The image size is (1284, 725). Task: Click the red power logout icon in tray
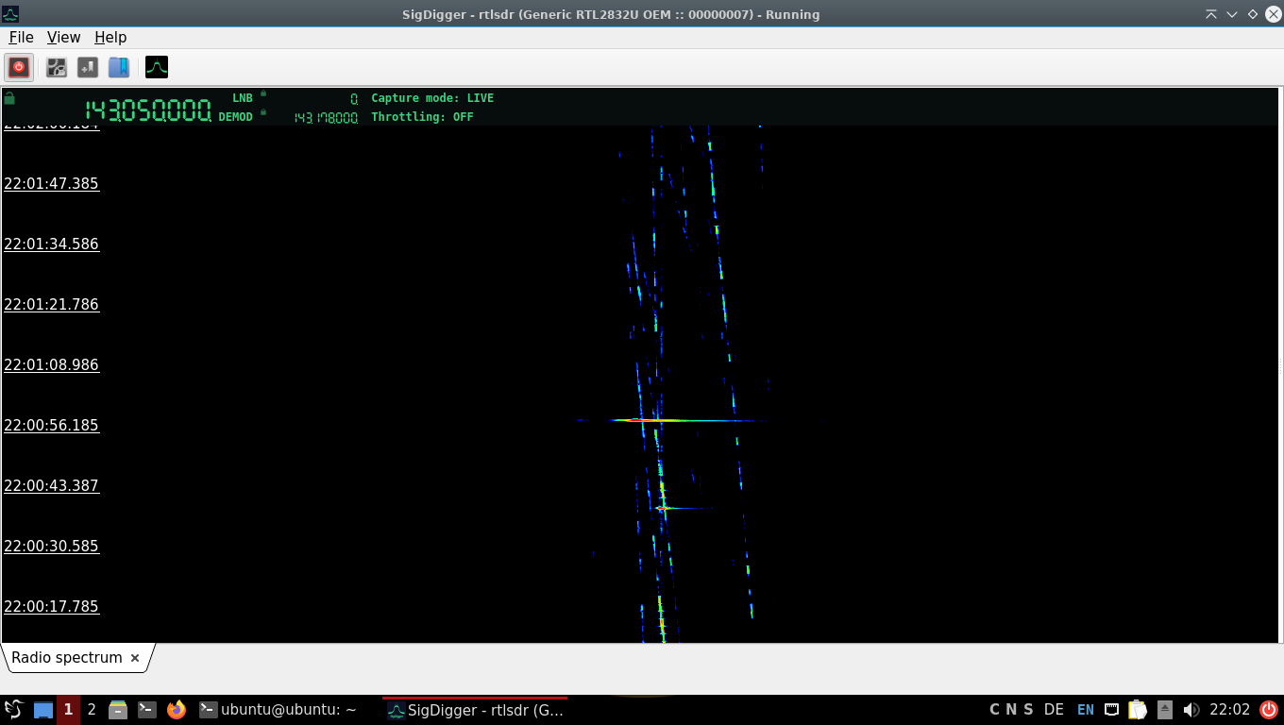click(1268, 710)
